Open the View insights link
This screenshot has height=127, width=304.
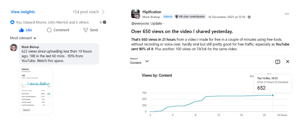pyautogui.click(x=23, y=12)
